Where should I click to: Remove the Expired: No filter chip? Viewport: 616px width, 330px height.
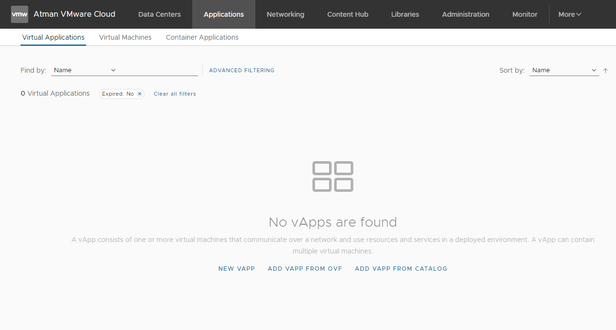(x=140, y=94)
